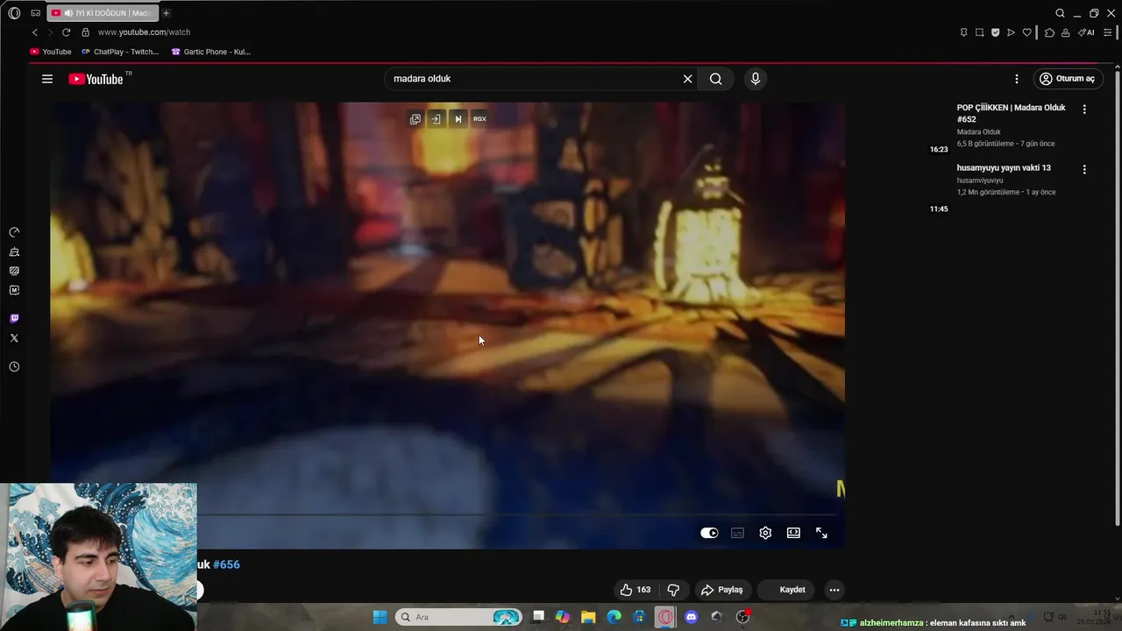
Task: Open Microsoft Edge from the taskbar
Action: pyautogui.click(x=614, y=617)
